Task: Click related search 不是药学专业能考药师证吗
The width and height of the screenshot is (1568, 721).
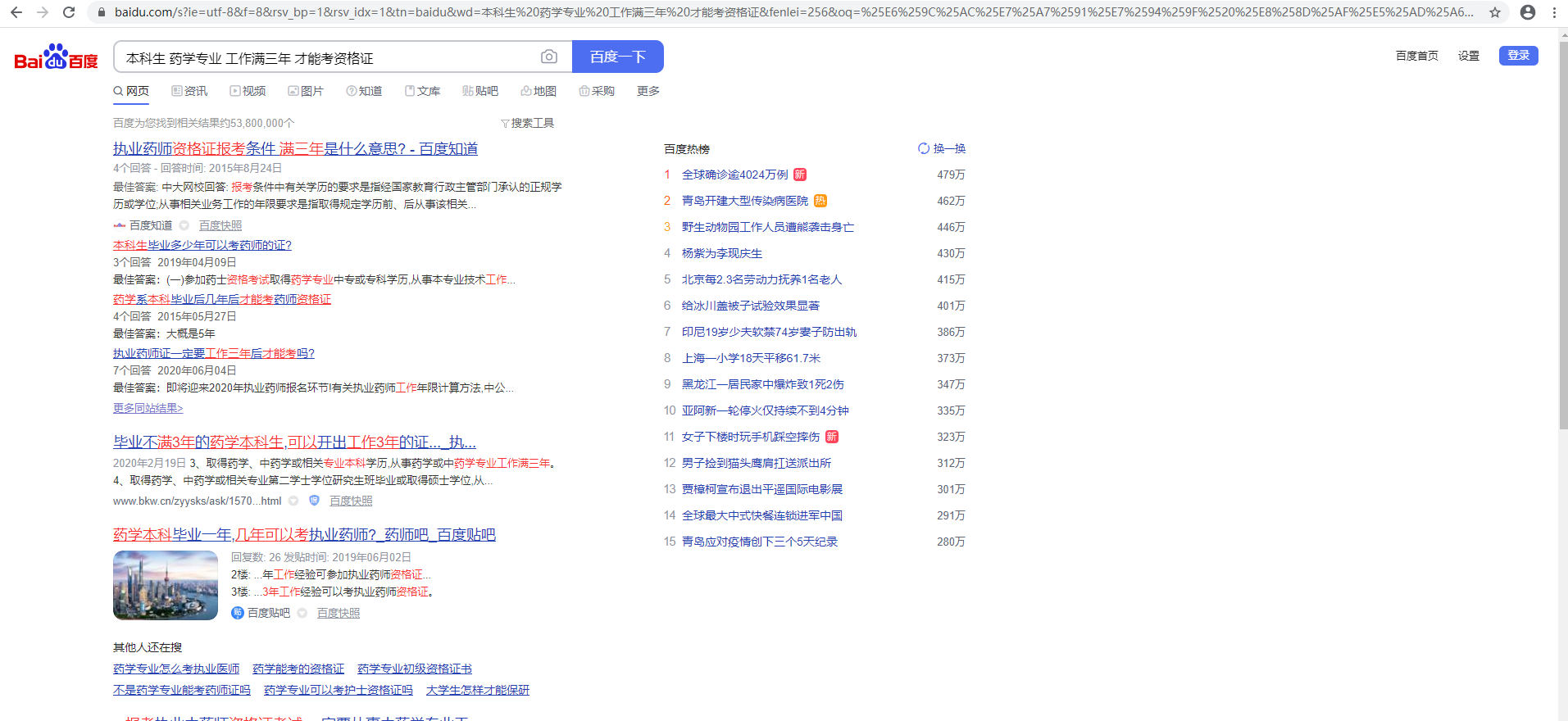Action: coord(182,691)
